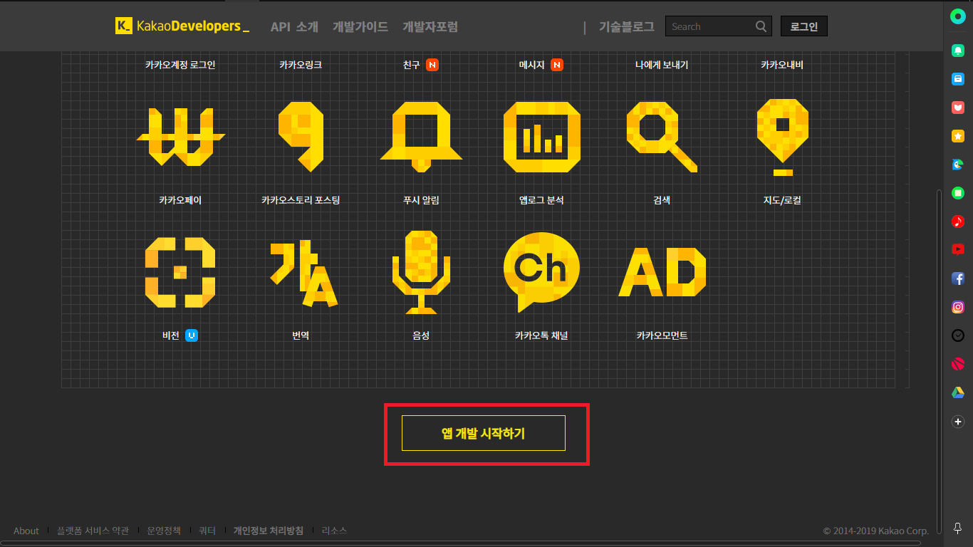Open the green circle icon atop sidebar

tap(958, 16)
